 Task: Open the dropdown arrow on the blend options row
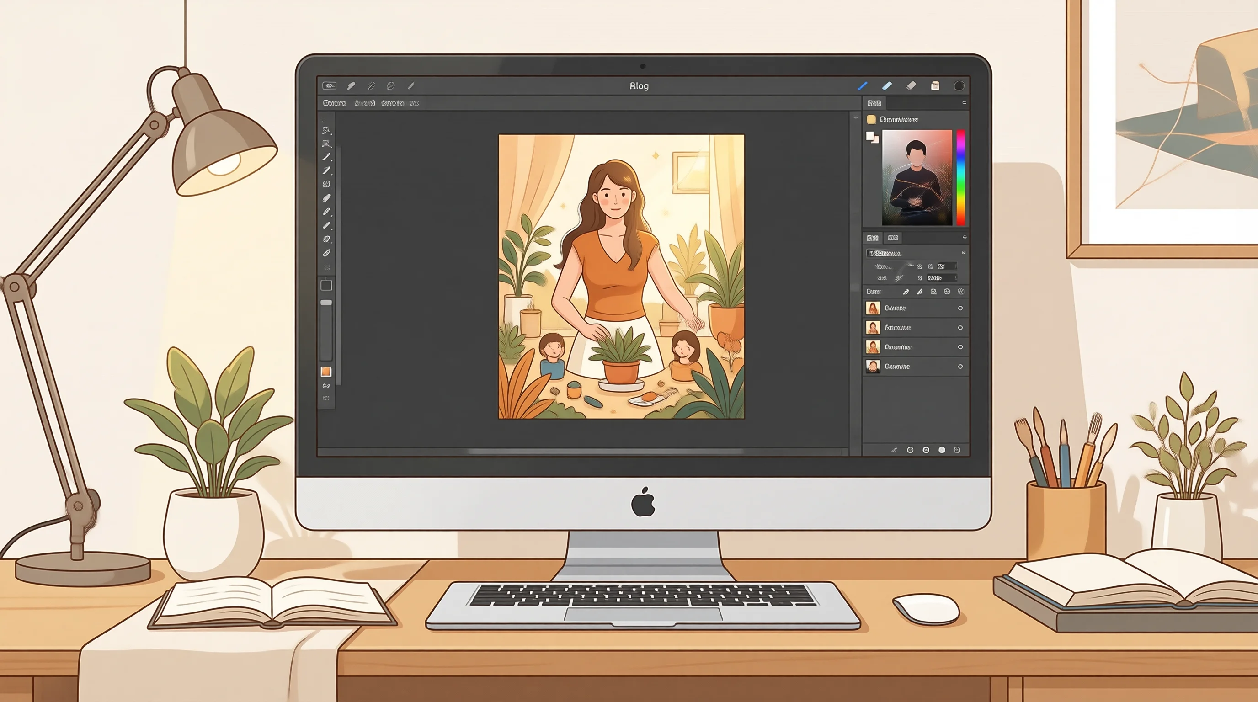tap(964, 253)
